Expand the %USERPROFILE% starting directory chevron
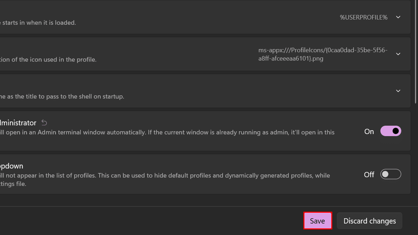Screen dimensions: 418x235 click(x=398, y=17)
